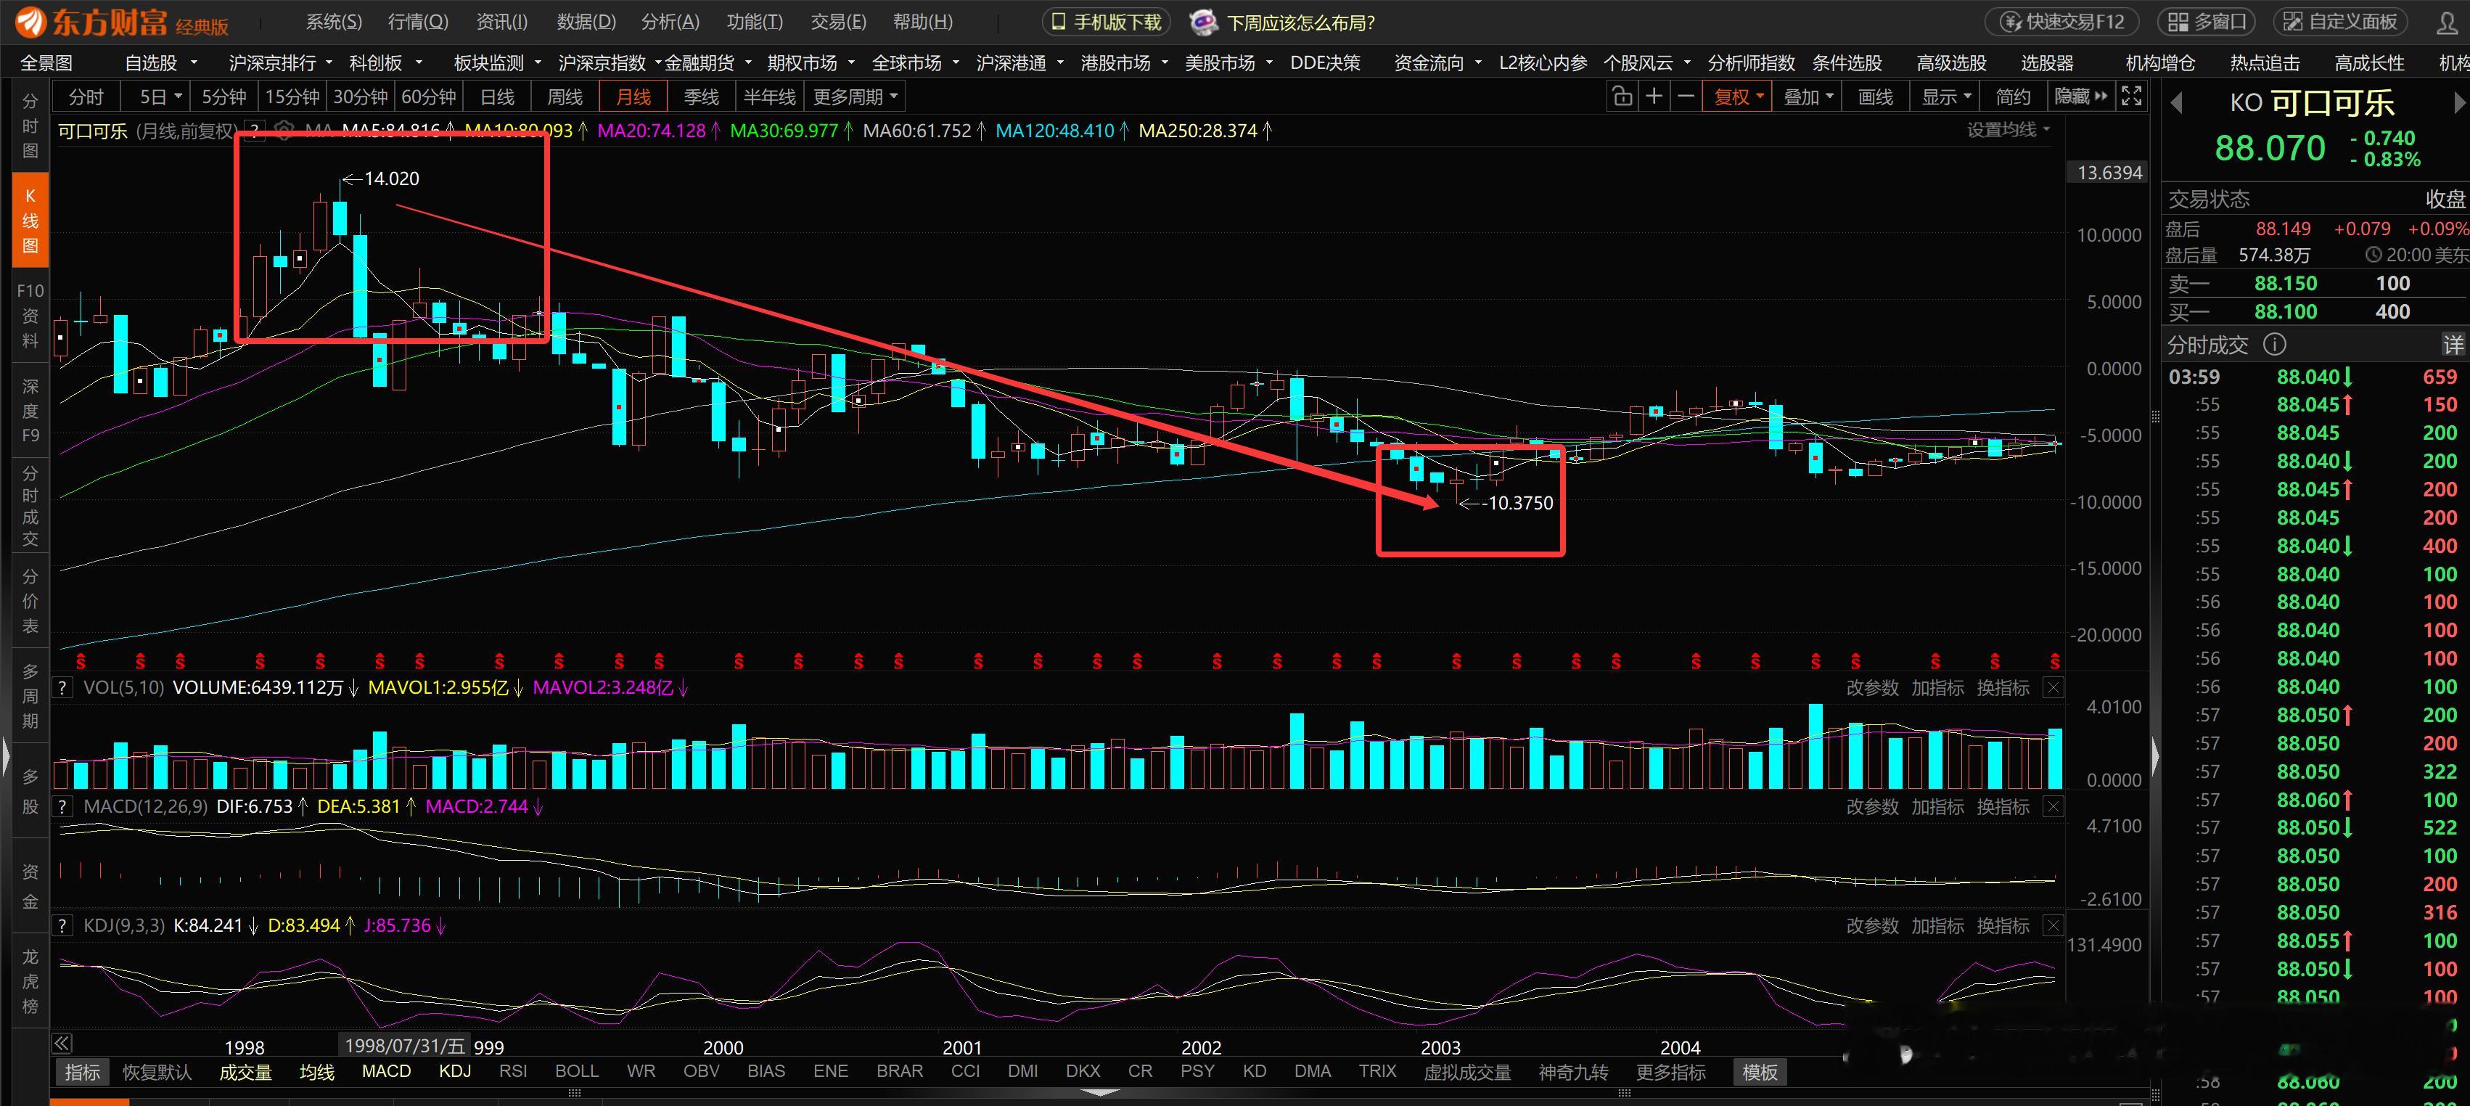2470x1106 pixels.
Task: Toggle the 成交量 indicator
Action: coord(245,1071)
